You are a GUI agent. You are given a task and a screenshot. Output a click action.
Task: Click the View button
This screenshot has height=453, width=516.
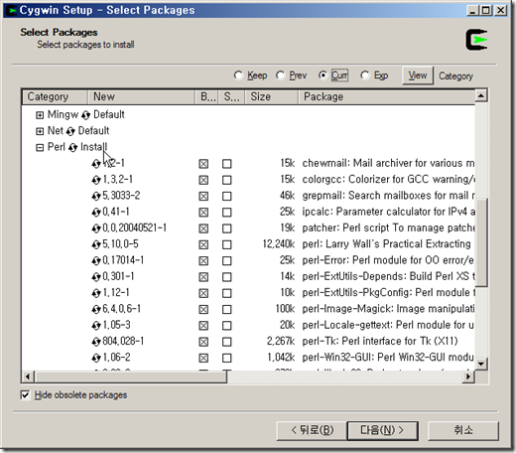coord(418,75)
